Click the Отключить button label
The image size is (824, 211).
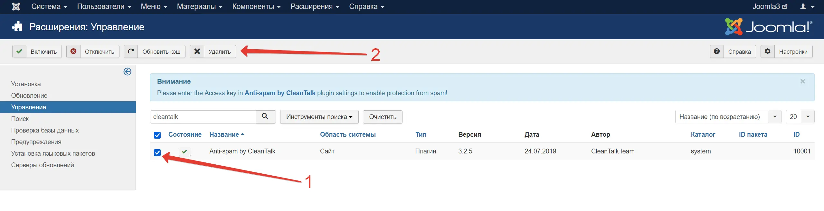pyautogui.click(x=99, y=52)
